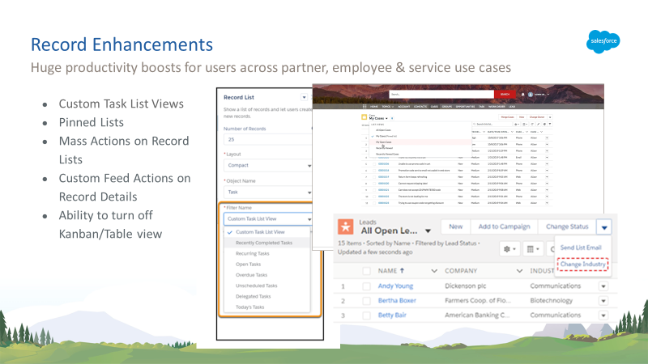The width and height of the screenshot is (648, 364).
Task: Click the user avatar in community header
Action: pos(531,94)
